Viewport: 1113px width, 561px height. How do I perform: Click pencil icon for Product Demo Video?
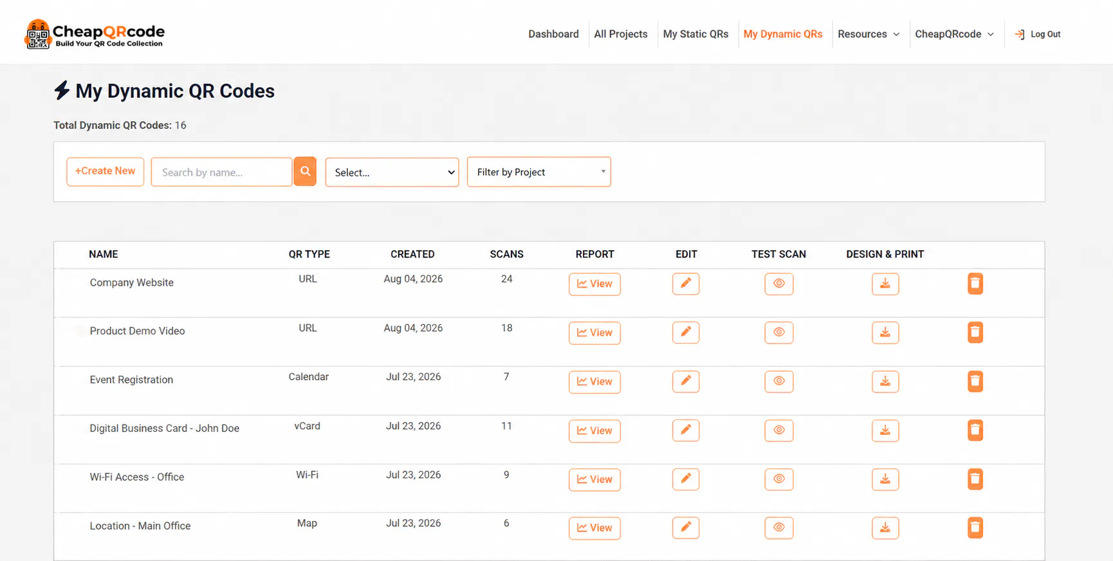[686, 333]
